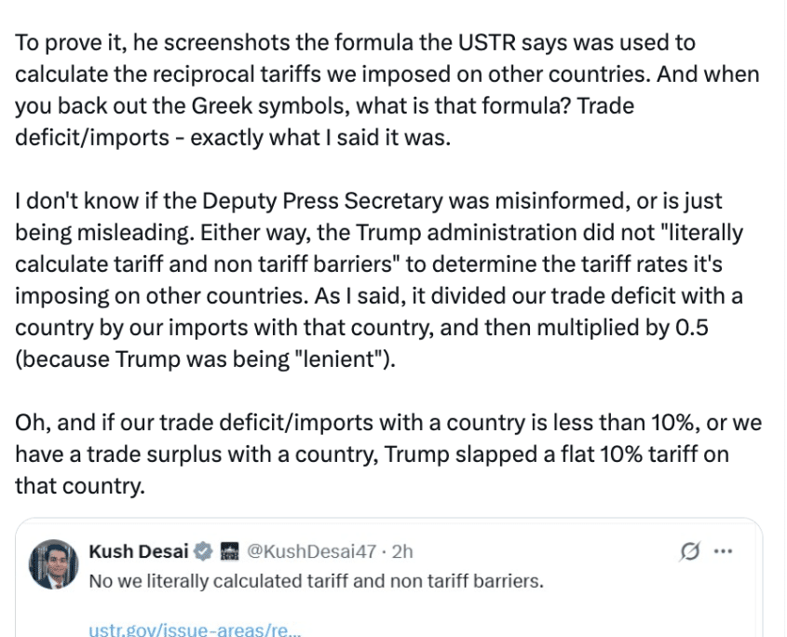Open the ustr.gov/issue-areas link

coord(195,630)
